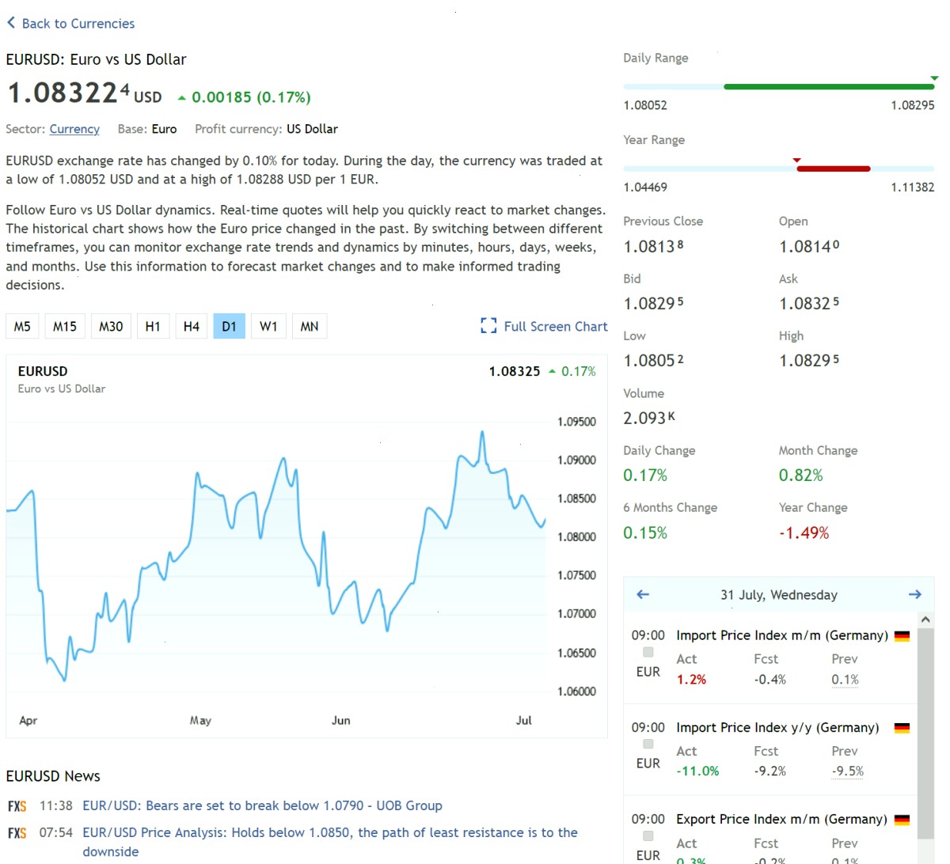Click the Year Range red slider bar
The image size is (950, 864).
coord(834,169)
